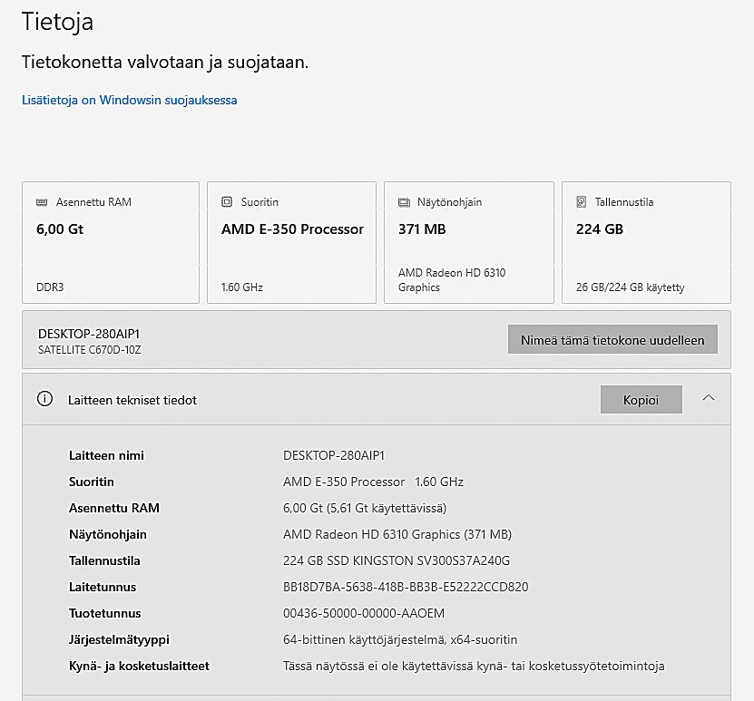The height and width of the screenshot is (701, 754).
Task: Click the Tuotetunnus value 00436-50000 text
Action: click(x=364, y=613)
